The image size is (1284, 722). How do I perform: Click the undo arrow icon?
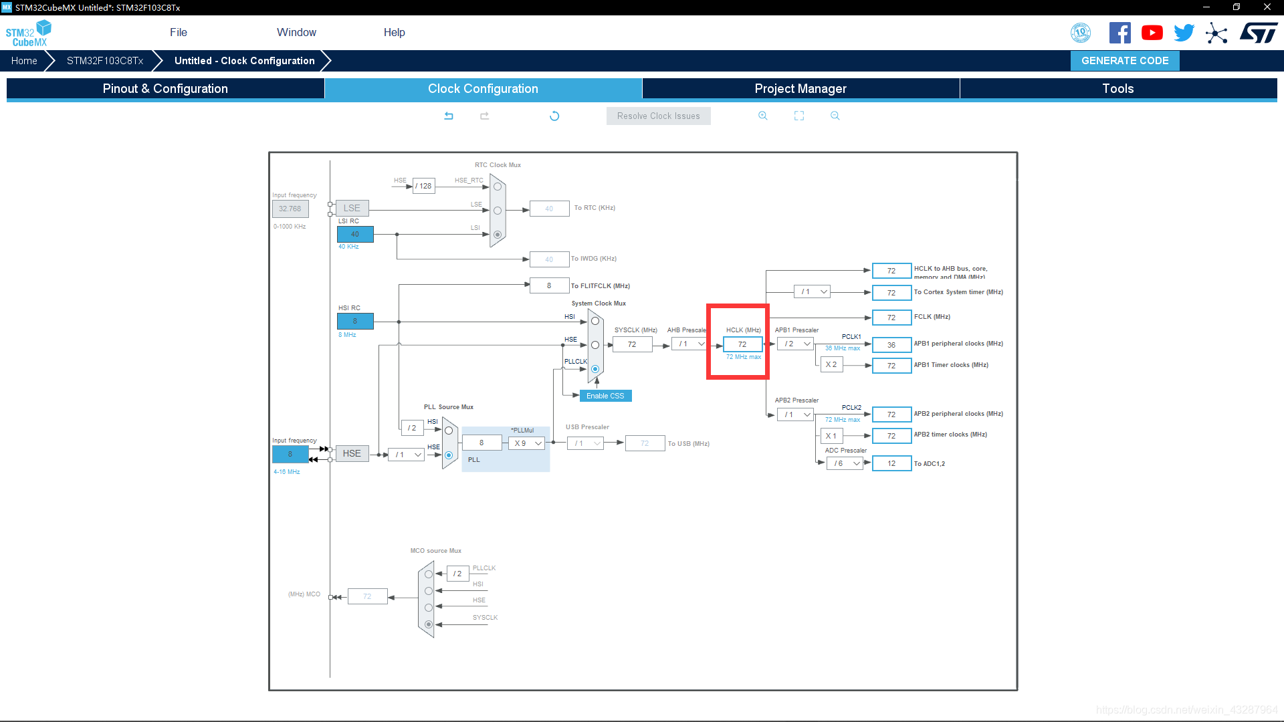point(449,116)
